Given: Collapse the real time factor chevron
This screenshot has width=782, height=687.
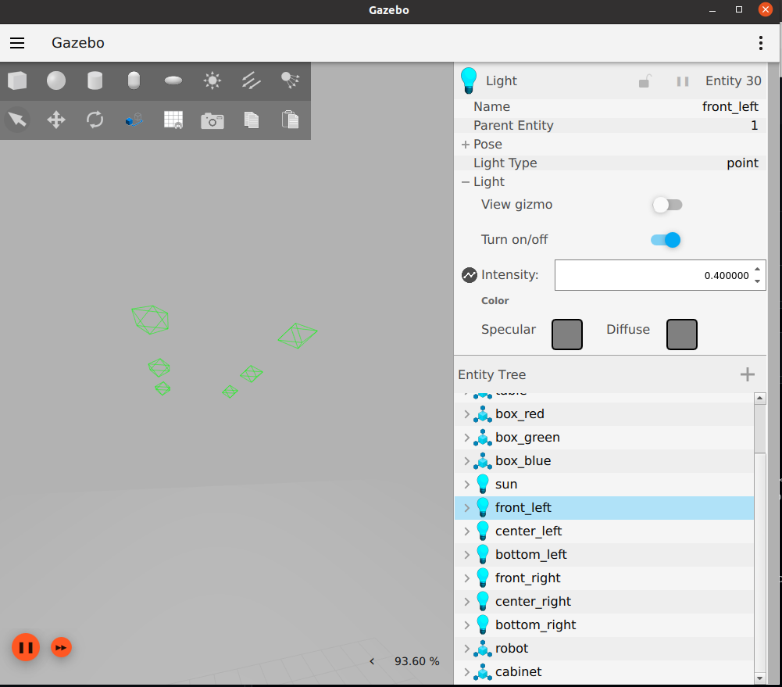Looking at the screenshot, I should click(372, 661).
